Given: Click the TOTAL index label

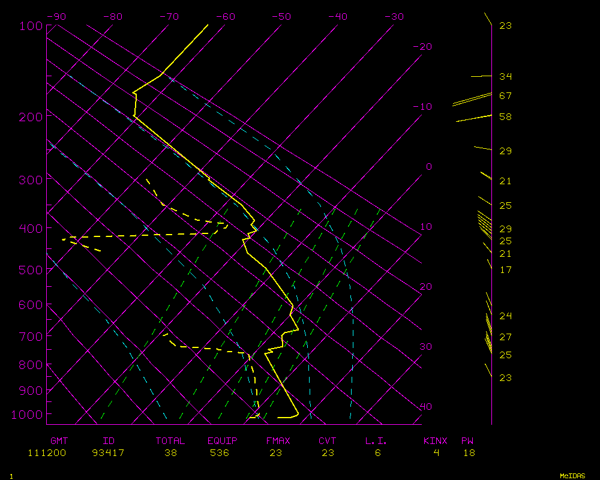Looking at the screenshot, I should tap(170, 441).
